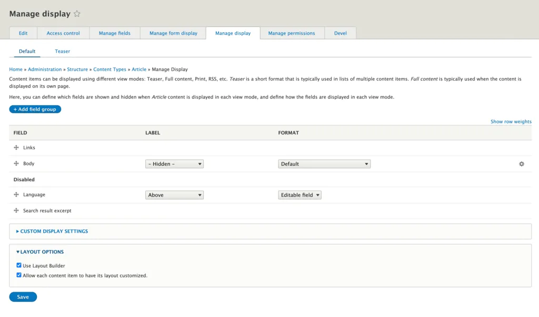
Task: Switch to the Manage form display tab
Action: [x=173, y=33]
